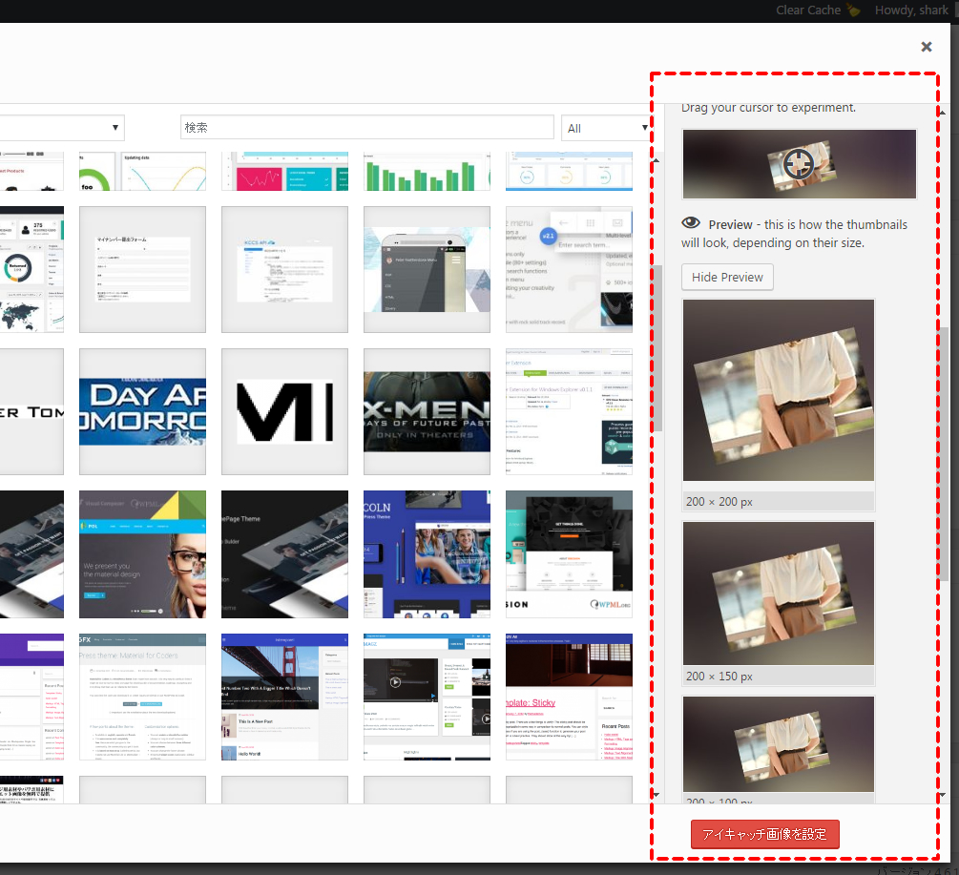The width and height of the screenshot is (959, 875).
Task: Select the smartphone menu mockup thumbnail
Action: (x=427, y=270)
